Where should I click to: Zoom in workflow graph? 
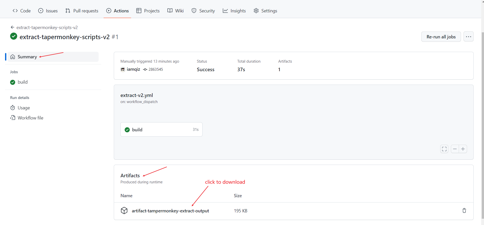coord(463,149)
